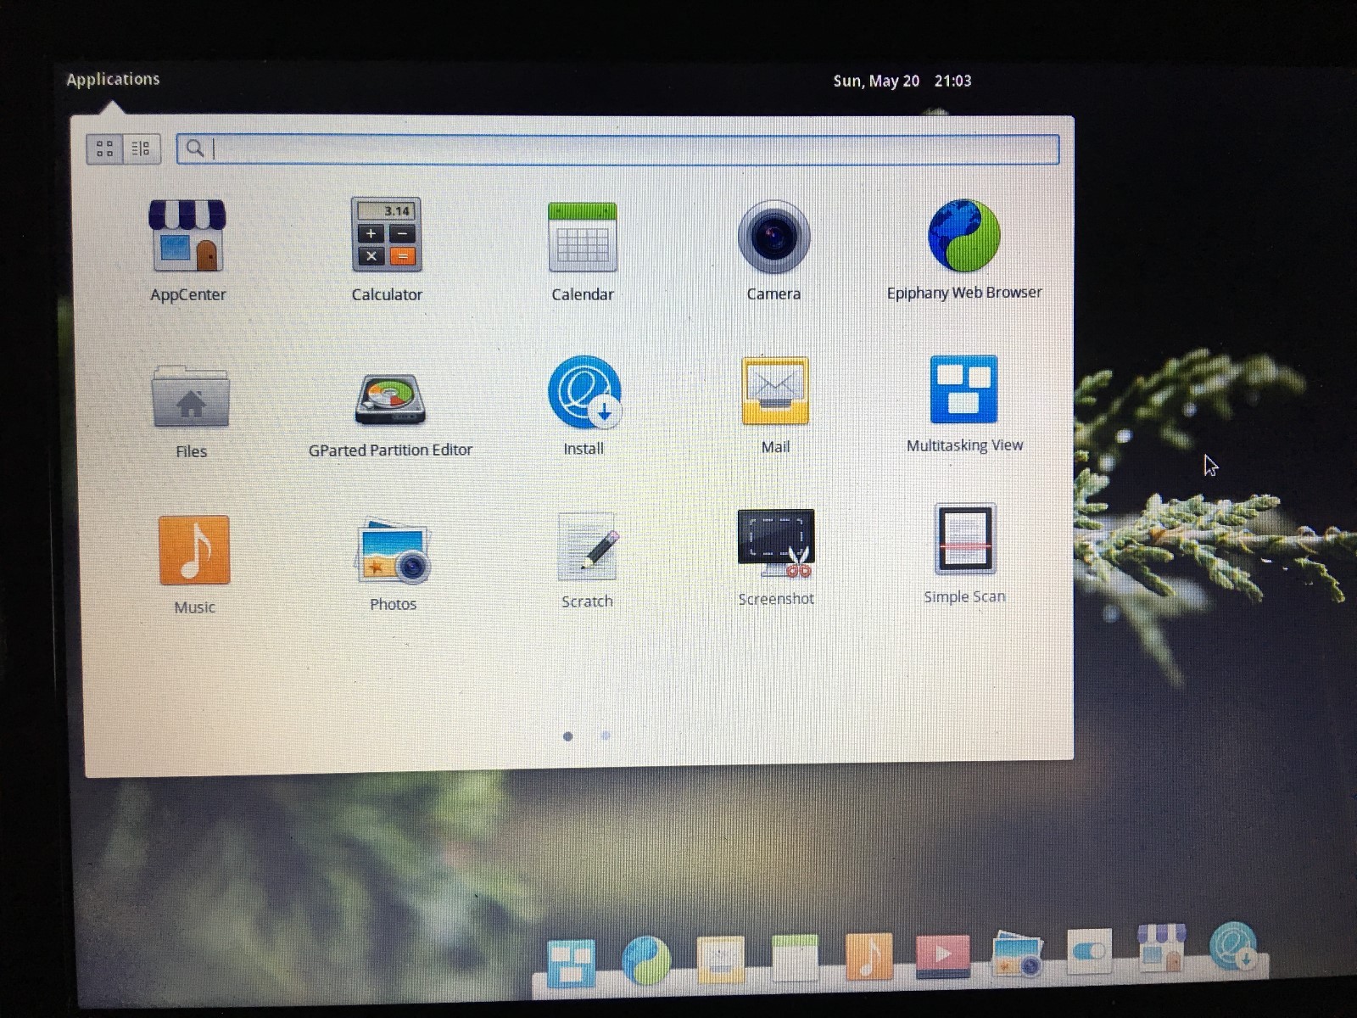Image resolution: width=1357 pixels, height=1018 pixels.
Task: Open Mail from the dock
Action: click(x=721, y=959)
